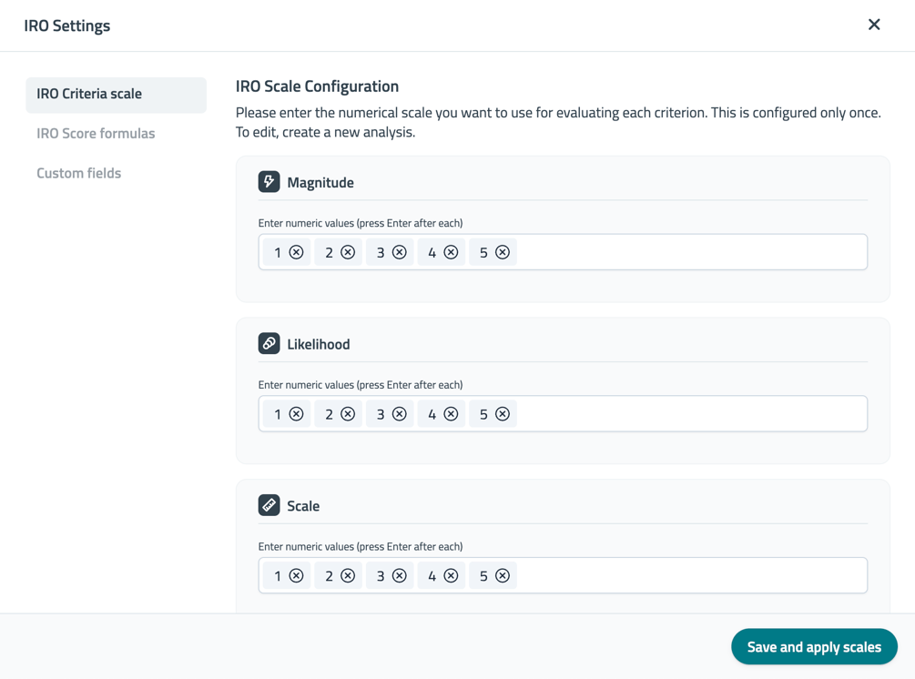Switch to Custom fields tab

[79, 173]
